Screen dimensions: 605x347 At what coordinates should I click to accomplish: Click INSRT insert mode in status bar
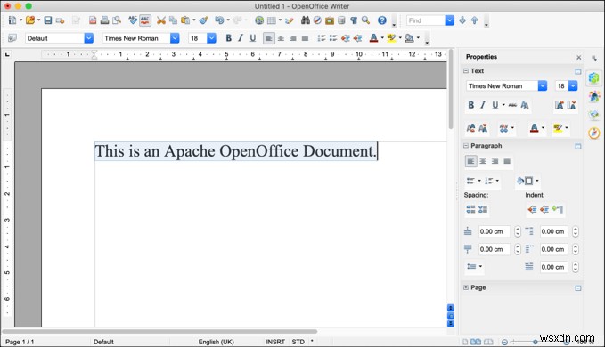tap(275, 342)
